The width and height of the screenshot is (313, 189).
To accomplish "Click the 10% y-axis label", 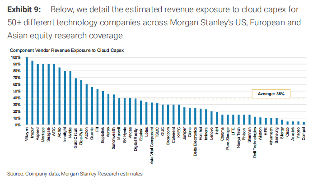I will pyautogui.click(x=17, y=118).
